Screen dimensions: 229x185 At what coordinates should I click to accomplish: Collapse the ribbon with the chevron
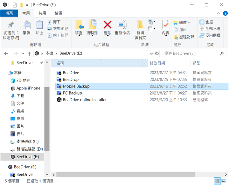(219, 13)
